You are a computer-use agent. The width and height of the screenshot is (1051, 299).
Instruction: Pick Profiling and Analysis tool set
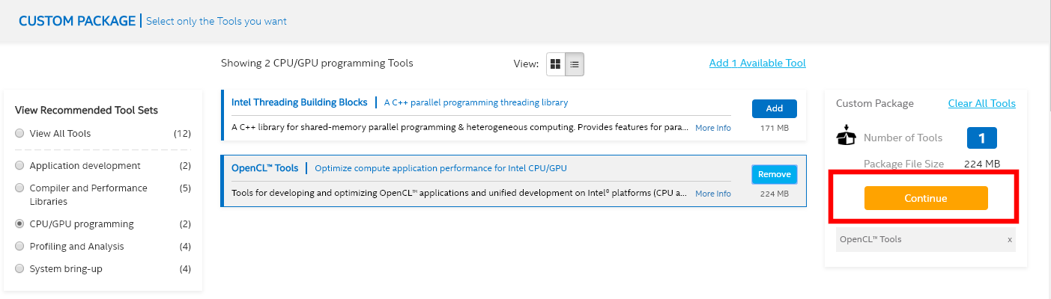click(x=19, y=247)
